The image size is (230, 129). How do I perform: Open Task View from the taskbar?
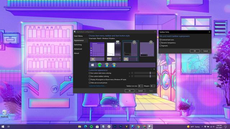click(x=9, y=126)
